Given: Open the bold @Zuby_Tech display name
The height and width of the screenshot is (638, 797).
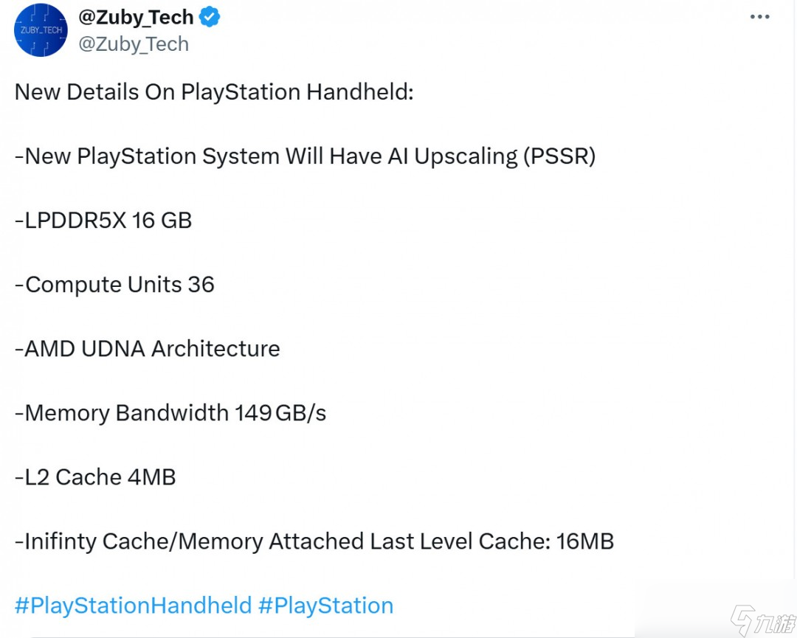Looking at the screenshot, I should pos(136,18).
